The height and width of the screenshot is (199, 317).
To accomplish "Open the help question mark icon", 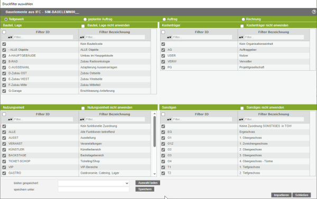I will [x=314, y=12].
